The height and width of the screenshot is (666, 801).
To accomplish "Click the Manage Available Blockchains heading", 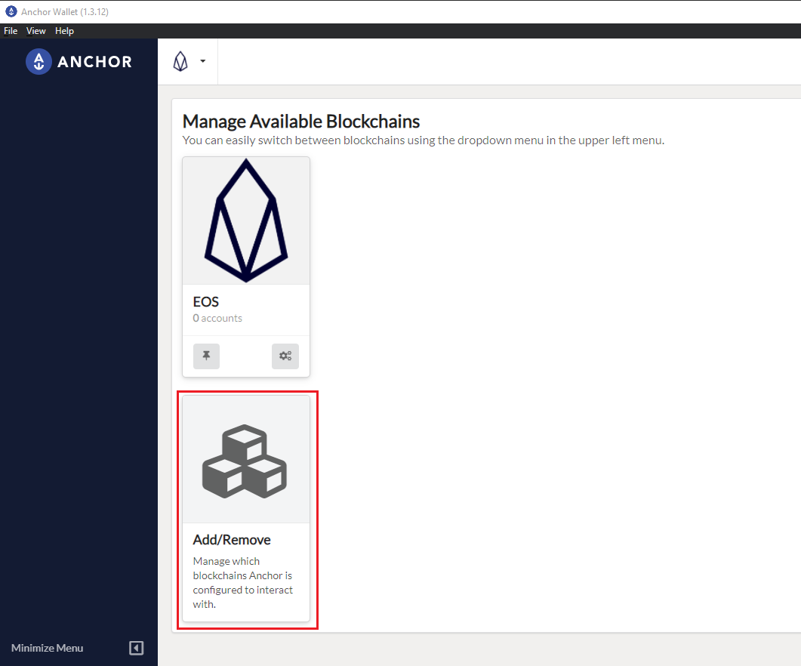I will 301,121.
